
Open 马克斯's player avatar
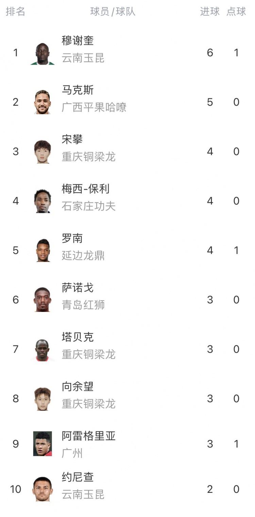[42, 102]
